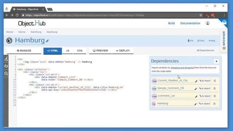Delete the Sample_Comment_DB dependency
The image size is (233, 131).
coord(214,88)
